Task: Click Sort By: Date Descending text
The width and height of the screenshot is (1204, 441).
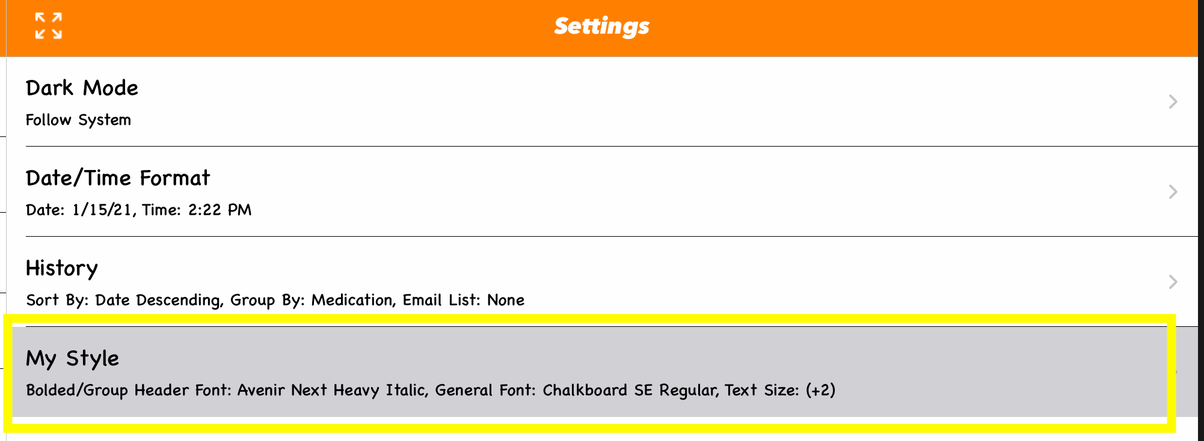Action: (x=123, y=300)
